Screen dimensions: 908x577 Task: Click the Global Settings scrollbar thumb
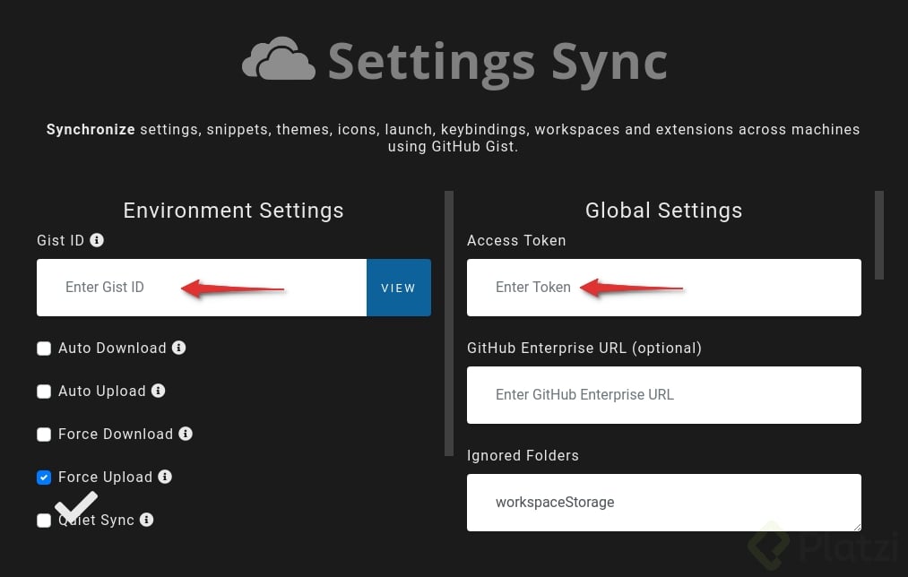pyautogui.click(x=879, y=235)
